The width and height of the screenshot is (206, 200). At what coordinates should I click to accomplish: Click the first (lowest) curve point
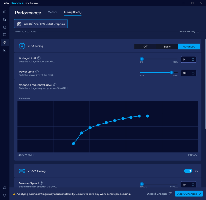[74, 144]
